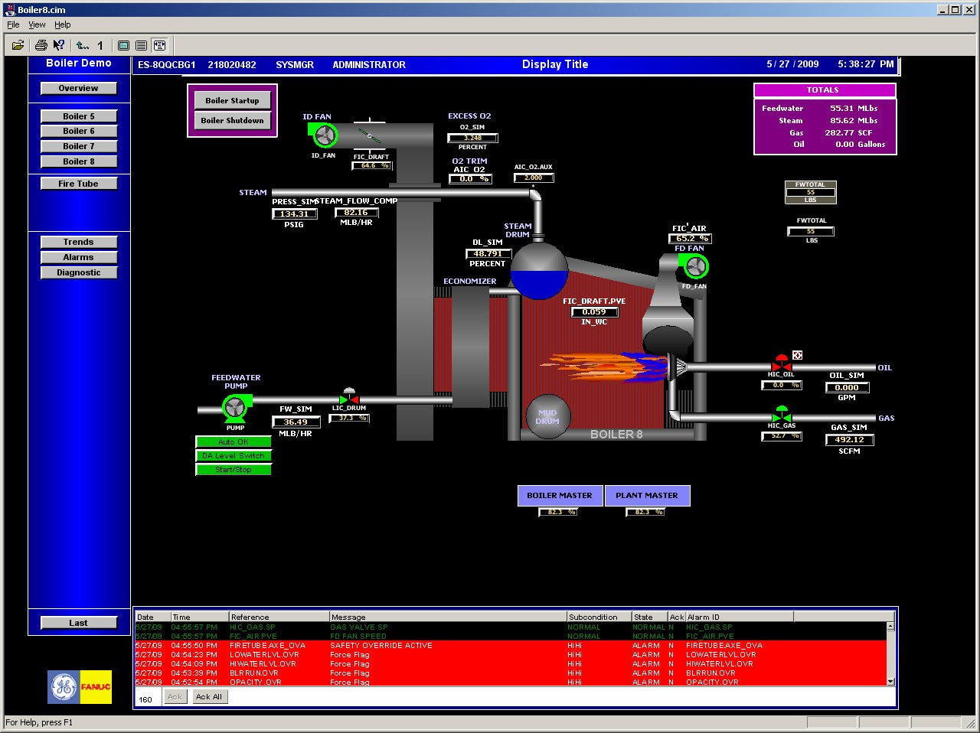Click the LIC_DRUM control valve

click(x=349, y=398)
